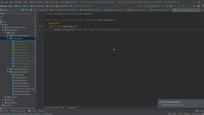Collapse the SimpleFactoryPattern folder

coord(8,72)
